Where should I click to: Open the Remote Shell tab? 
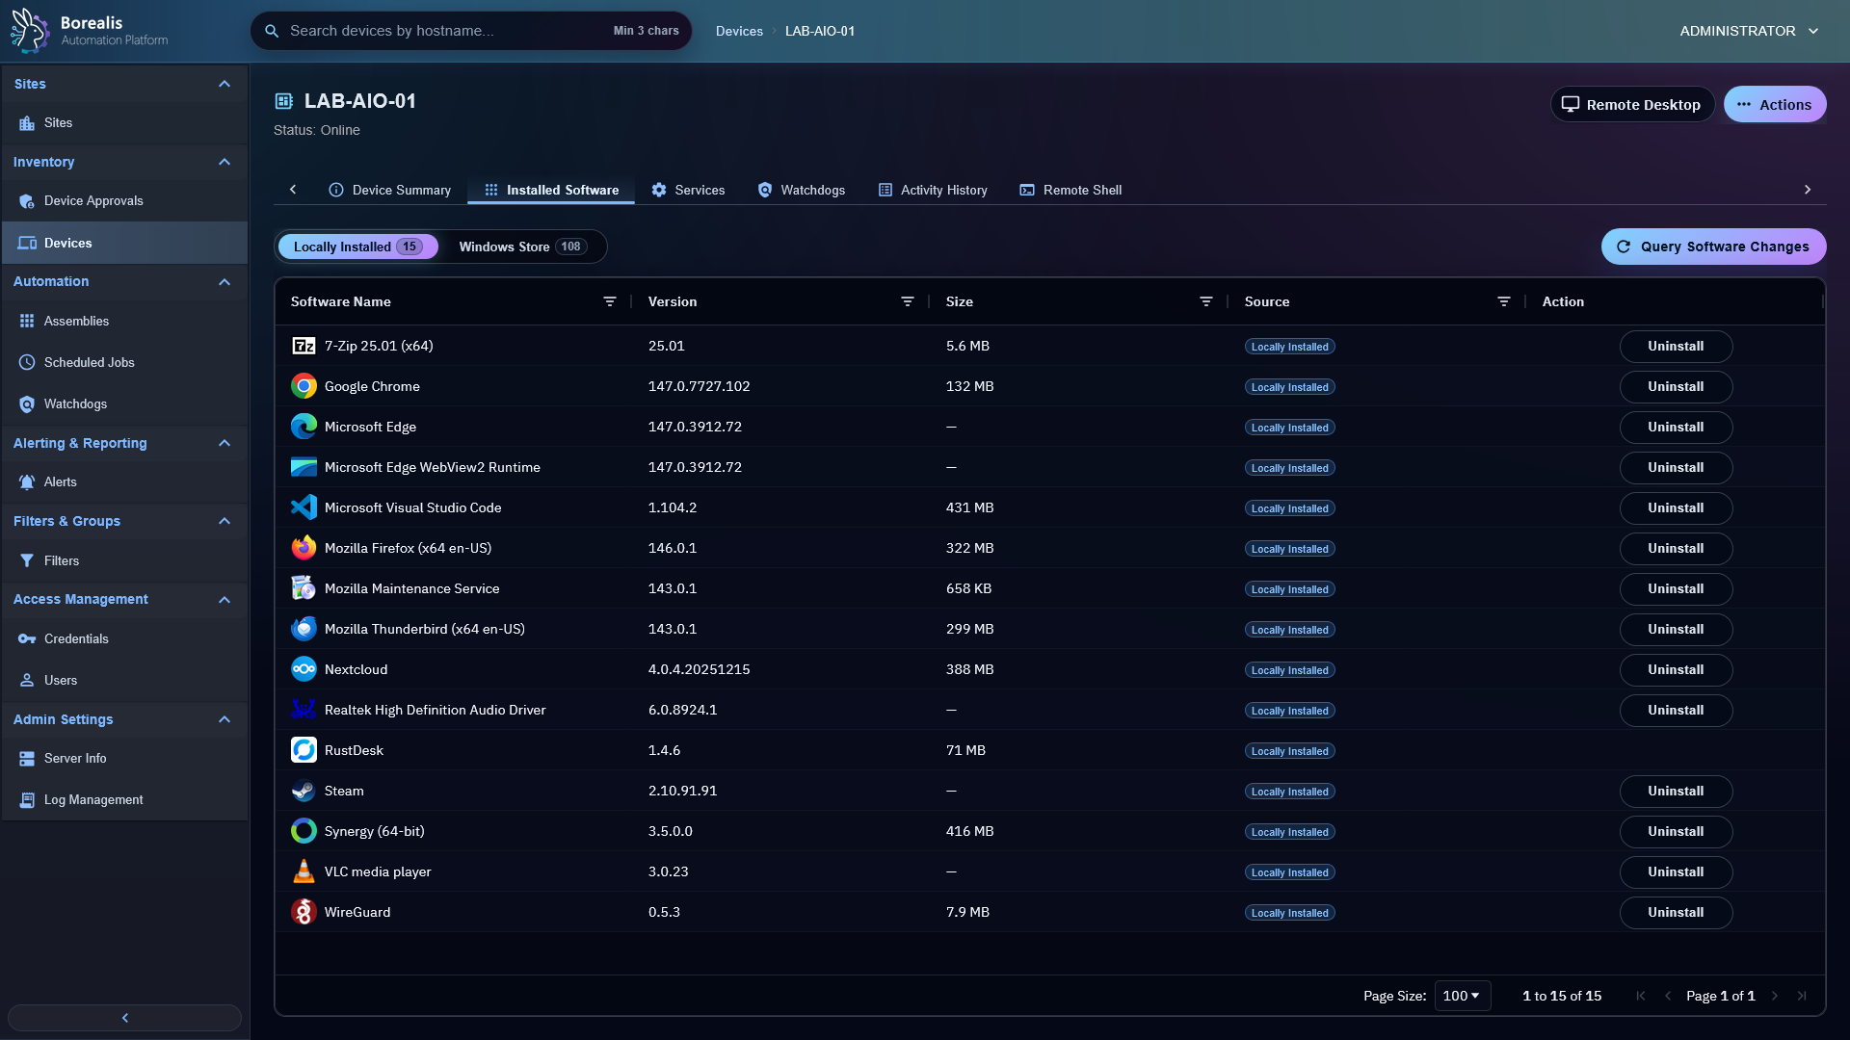pyautogui.click(x=1070, y=190)
